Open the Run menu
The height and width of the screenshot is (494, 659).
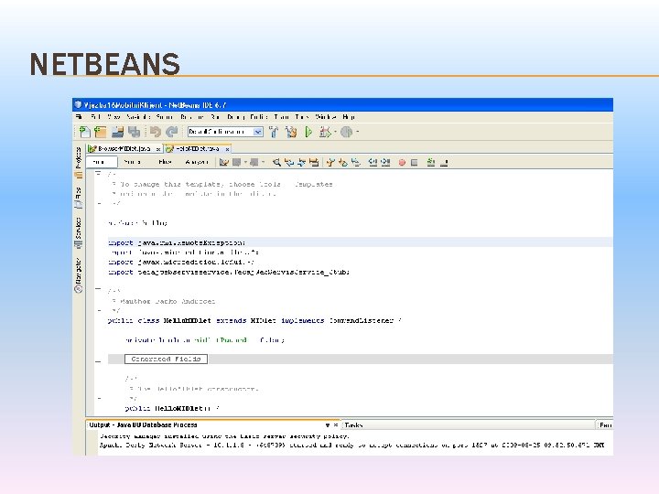[216, 117]
